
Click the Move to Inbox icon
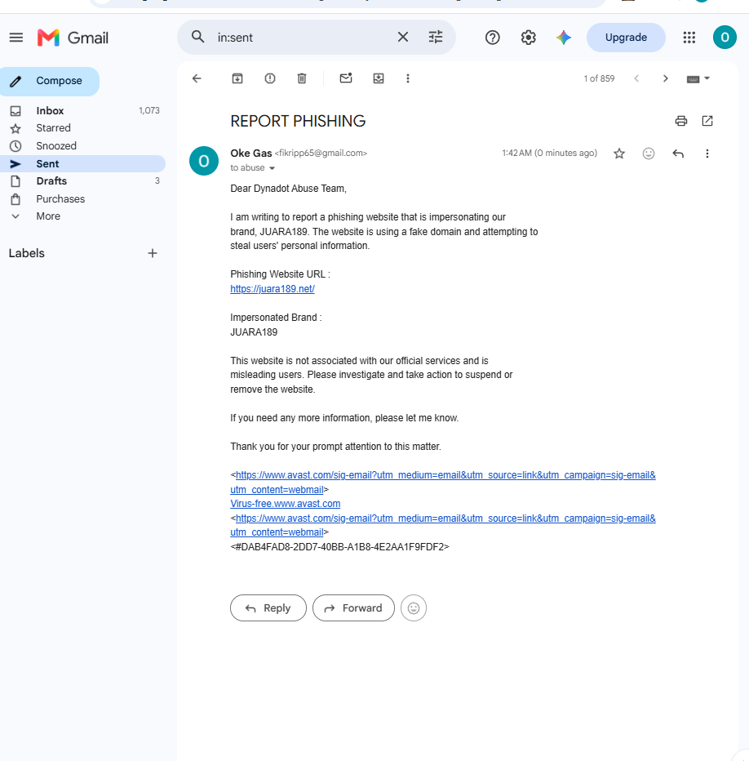click(379, 78)
